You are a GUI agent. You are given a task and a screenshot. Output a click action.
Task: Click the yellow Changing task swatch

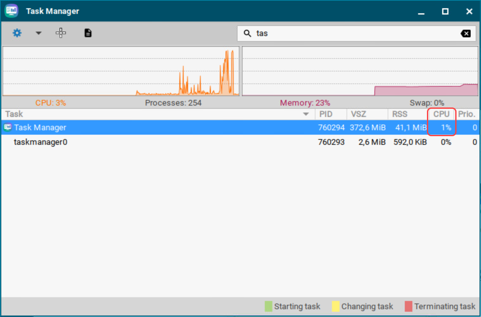tap(335, 306)
